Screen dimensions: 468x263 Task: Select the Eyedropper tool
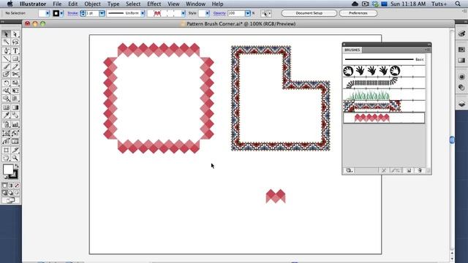coord(6,115)
